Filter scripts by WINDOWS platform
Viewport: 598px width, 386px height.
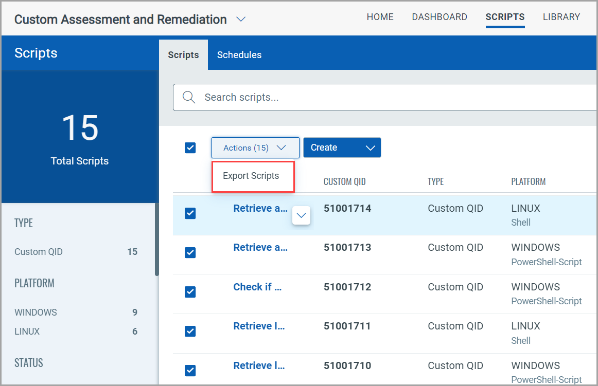click(36, 313)
